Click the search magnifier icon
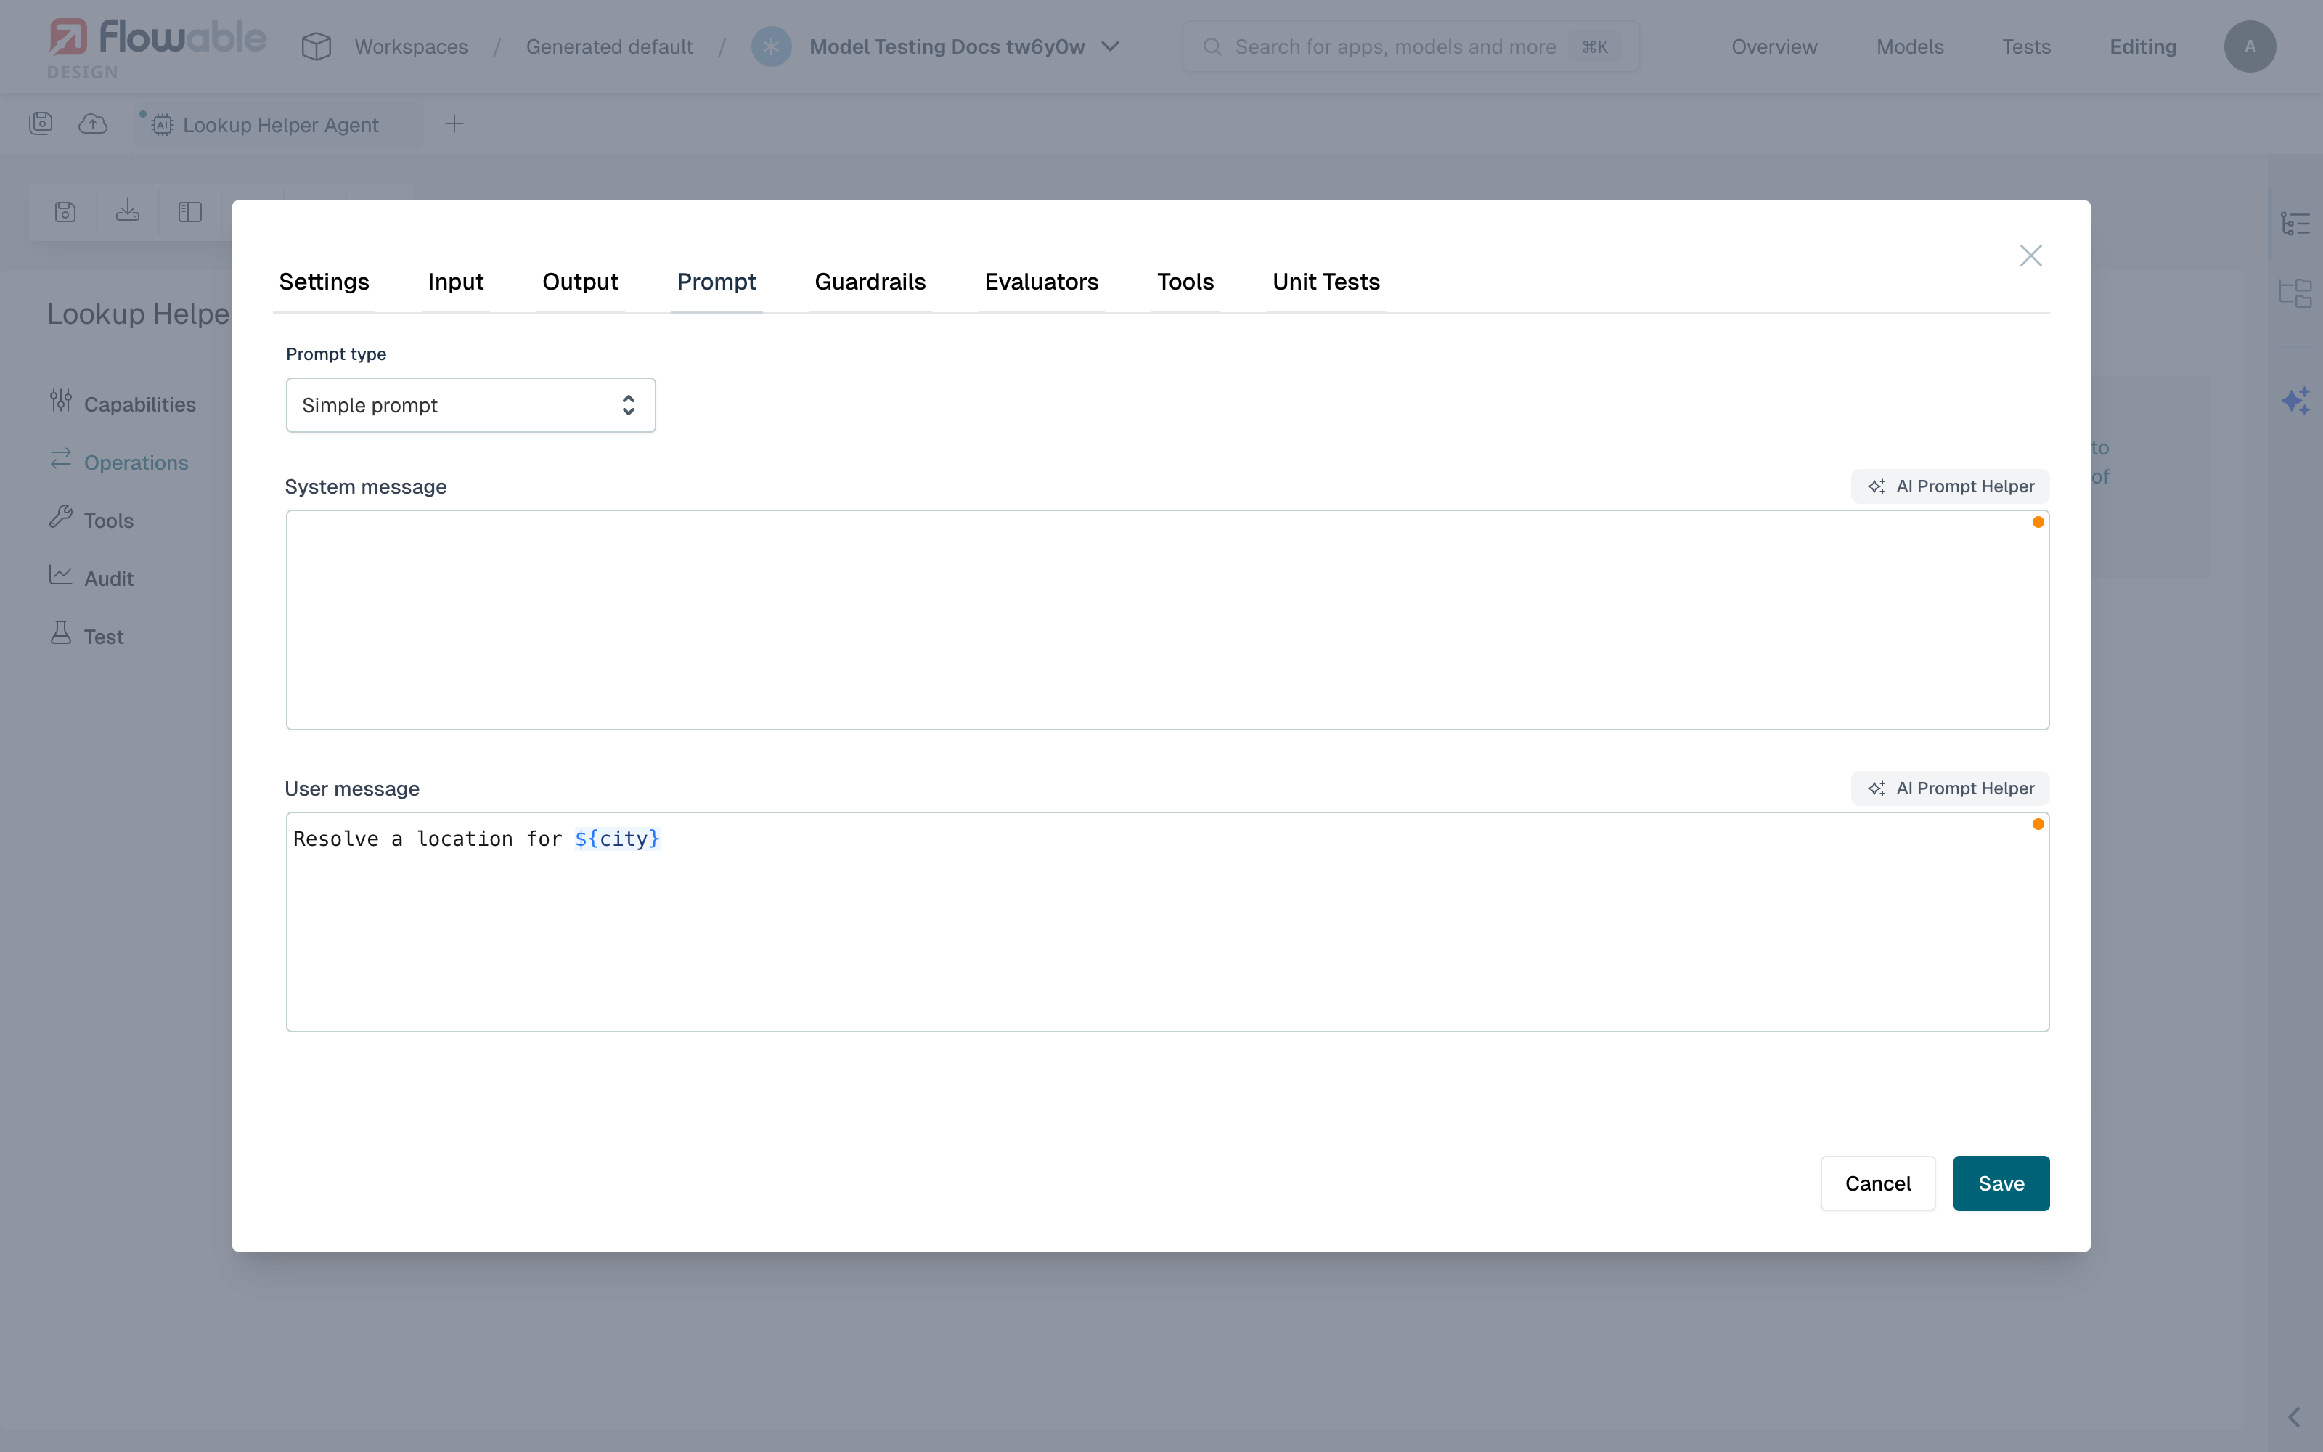Screen dimensions: 2323x1452 1212,47
